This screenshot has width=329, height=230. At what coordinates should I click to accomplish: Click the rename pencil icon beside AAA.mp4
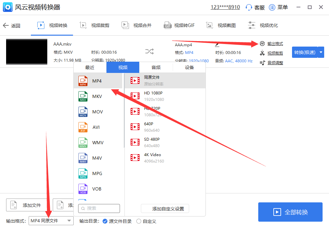[217, 45]
